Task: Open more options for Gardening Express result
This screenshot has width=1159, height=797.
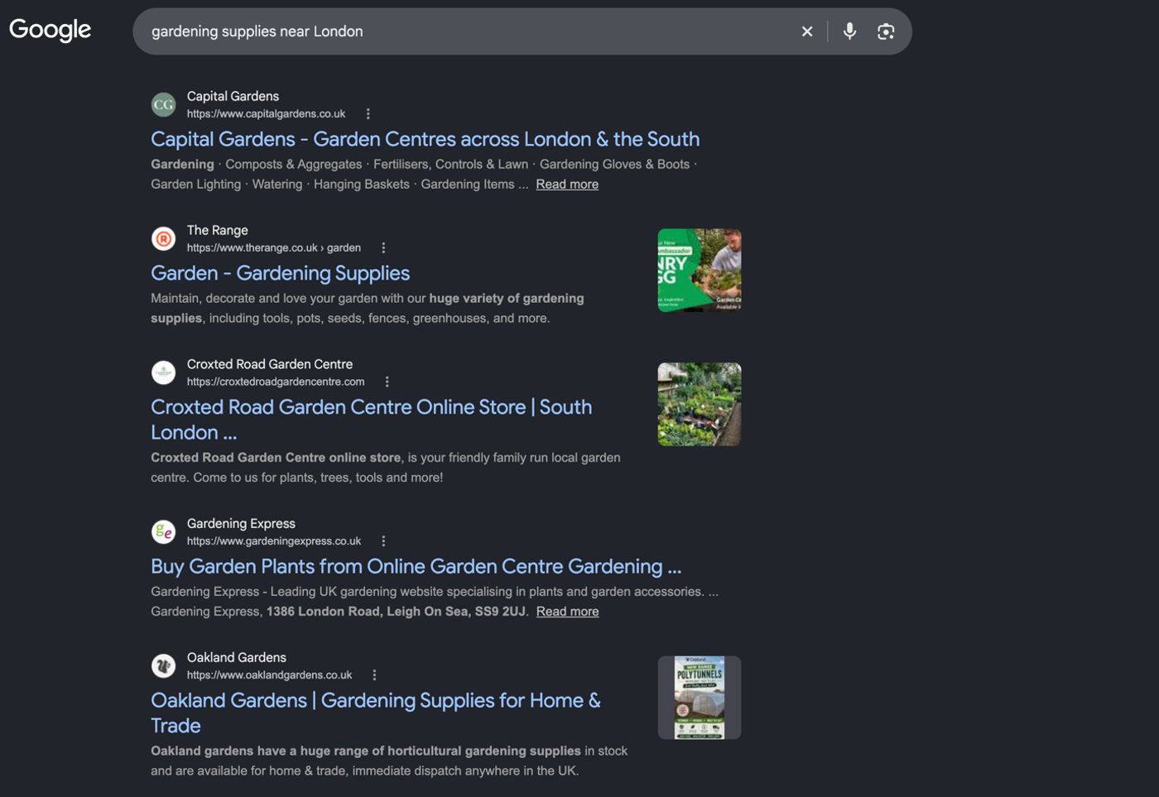Action: point(383,541)
